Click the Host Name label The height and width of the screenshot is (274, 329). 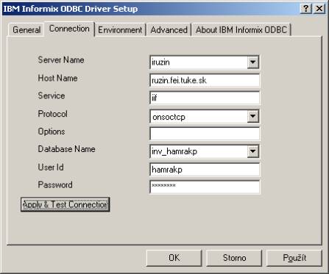(57, 78)
